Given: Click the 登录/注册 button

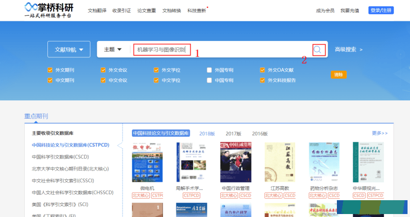Looking at the screenshot, I should pos(381,10).
